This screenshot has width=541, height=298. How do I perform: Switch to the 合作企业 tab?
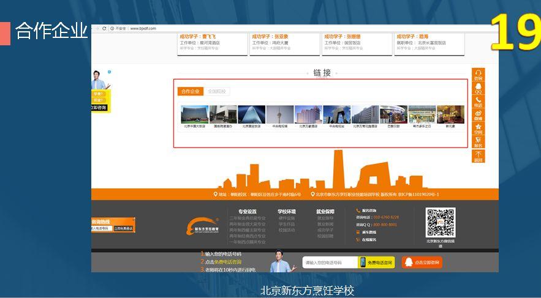pyautogui.click(x=191, y=91)
